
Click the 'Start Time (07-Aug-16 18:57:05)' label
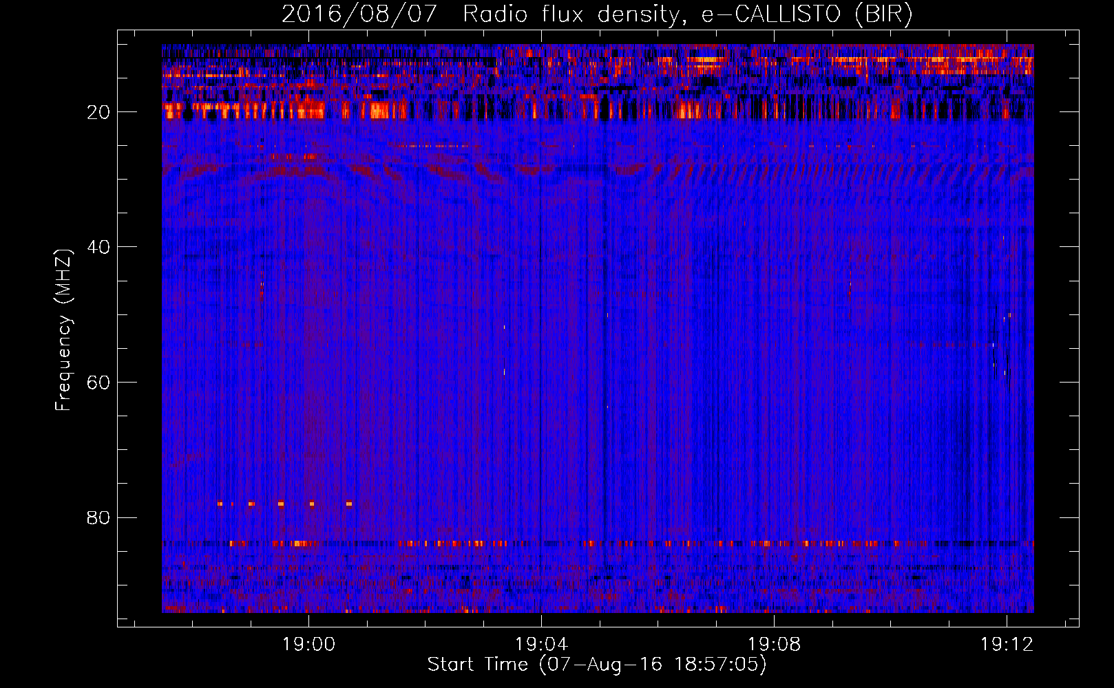tap(597, 665)
